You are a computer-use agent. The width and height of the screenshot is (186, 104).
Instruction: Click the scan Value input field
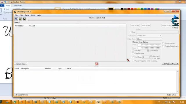click(157, 32)
